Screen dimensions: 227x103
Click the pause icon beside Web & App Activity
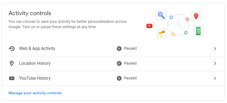pos(119,49)
